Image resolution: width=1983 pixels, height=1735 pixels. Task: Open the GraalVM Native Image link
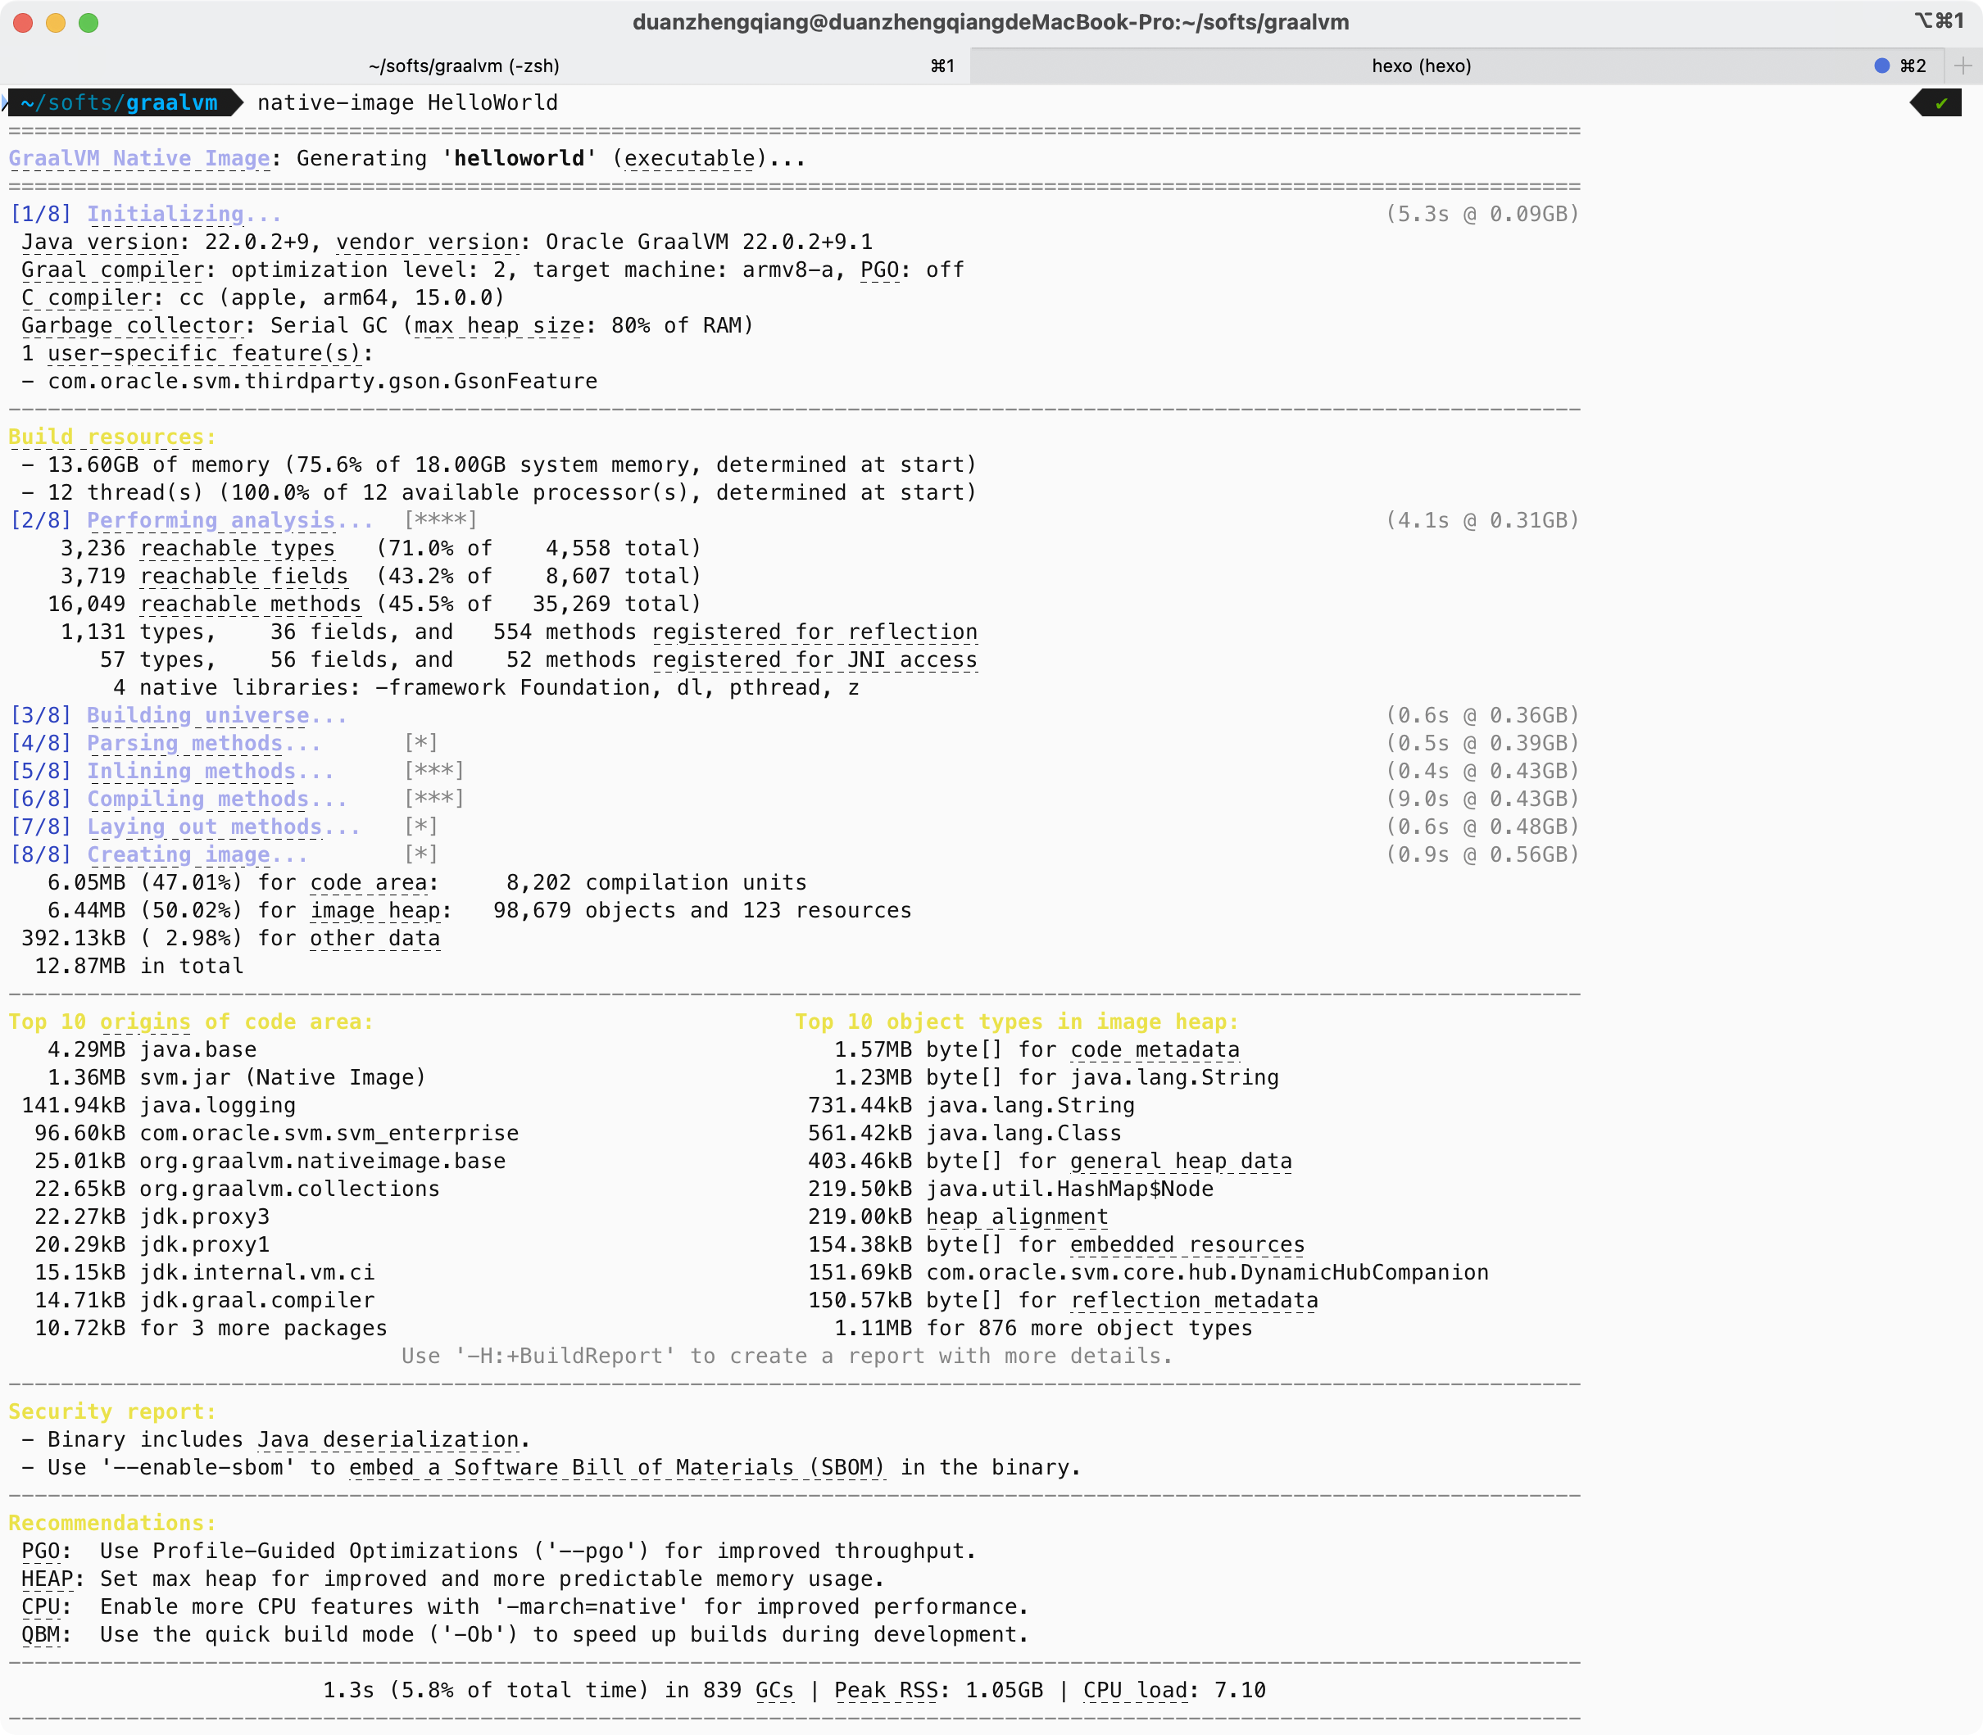tap(138, 159)
